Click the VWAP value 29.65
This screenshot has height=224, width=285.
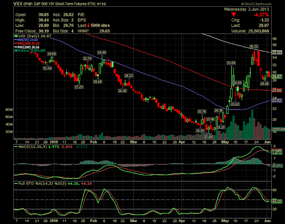[105, 31]
